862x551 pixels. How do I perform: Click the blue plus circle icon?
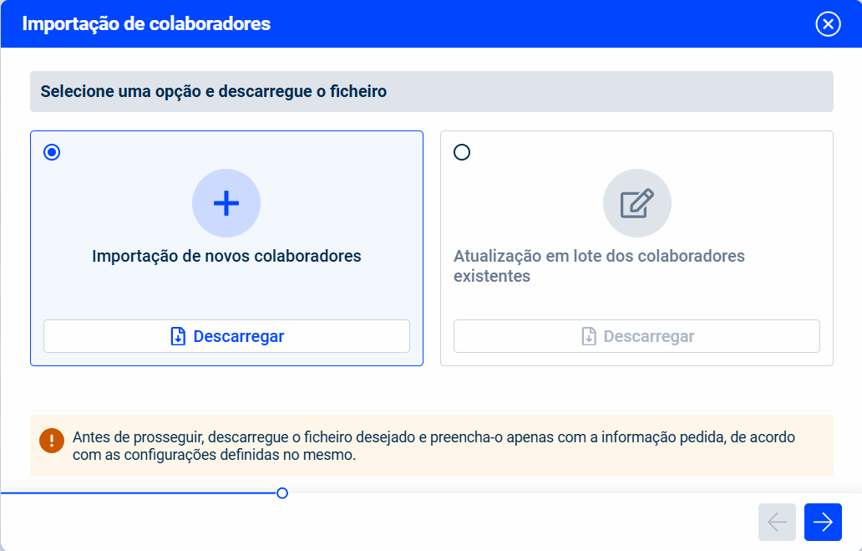click(x=226, y=203)
